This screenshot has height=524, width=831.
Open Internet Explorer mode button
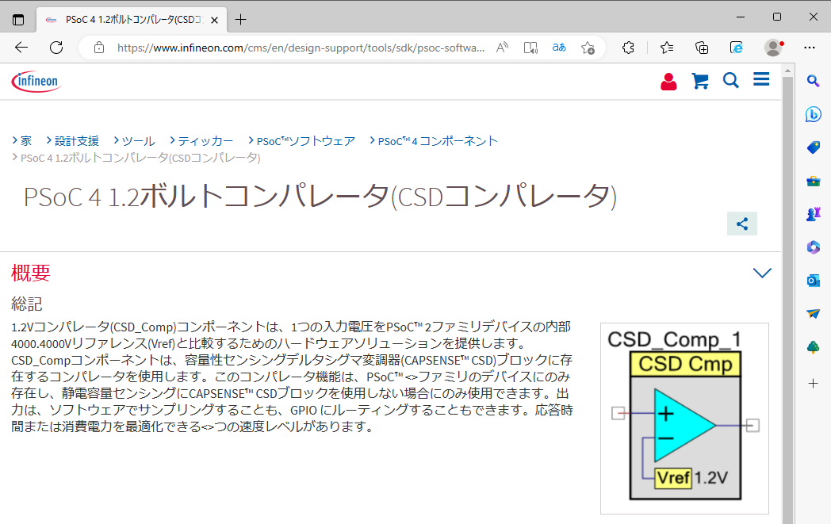tap(737, 48)
